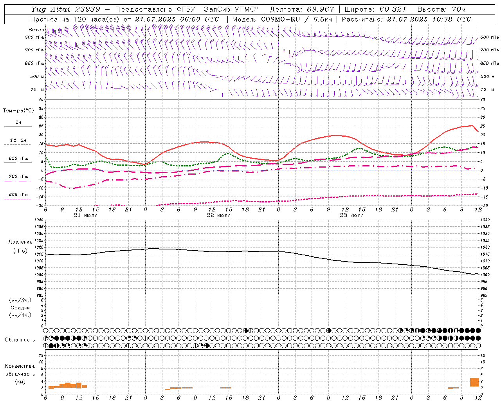
Task: Click the Высота: 70м entry
Action: [442, 9]
